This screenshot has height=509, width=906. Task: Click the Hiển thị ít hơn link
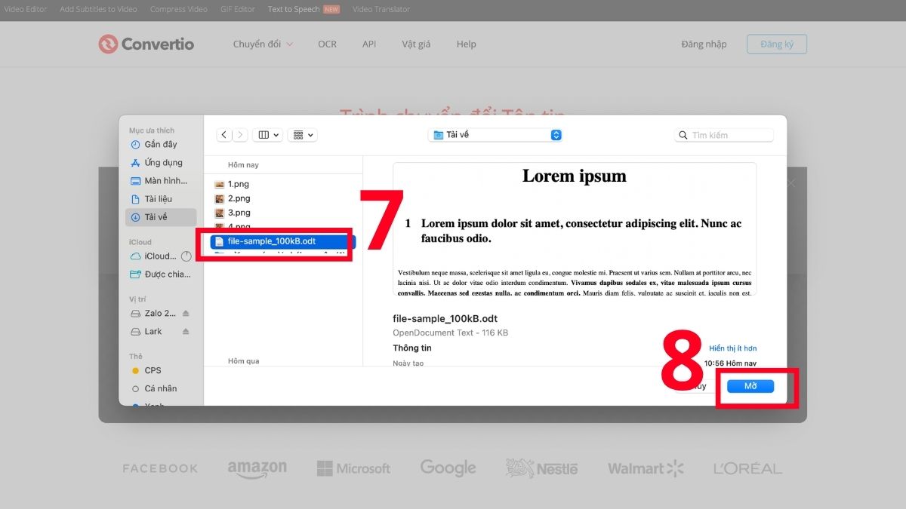coord(732,348)
